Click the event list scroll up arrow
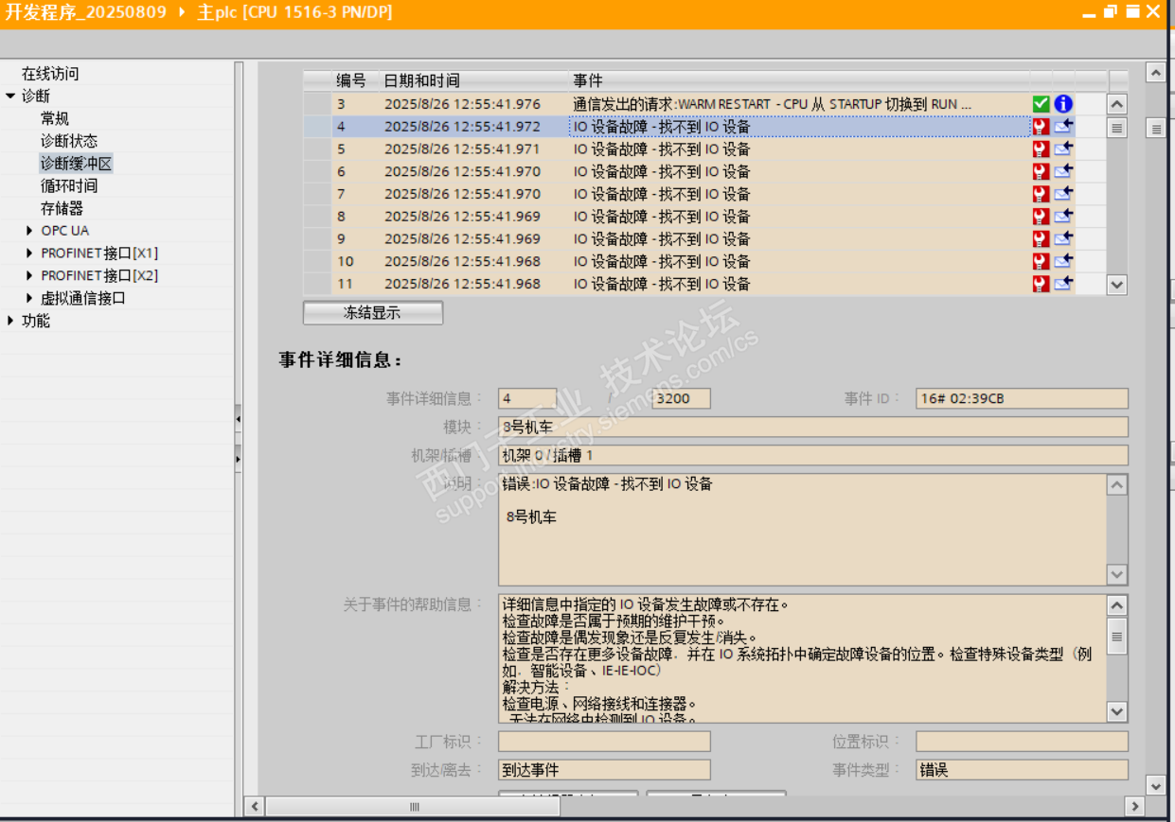The width and height of the screenshot is (1175, 822). click(1117, 104)
